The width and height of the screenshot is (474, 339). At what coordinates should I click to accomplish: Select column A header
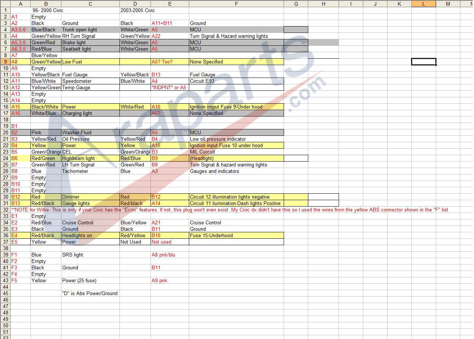click(20, 4)
